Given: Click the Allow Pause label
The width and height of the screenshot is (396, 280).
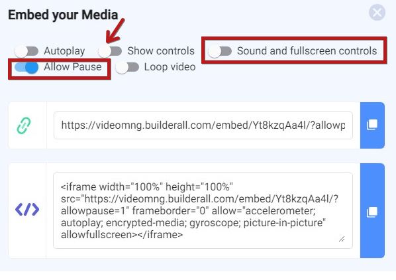Looking at the screenshot, I should (73, 67).
